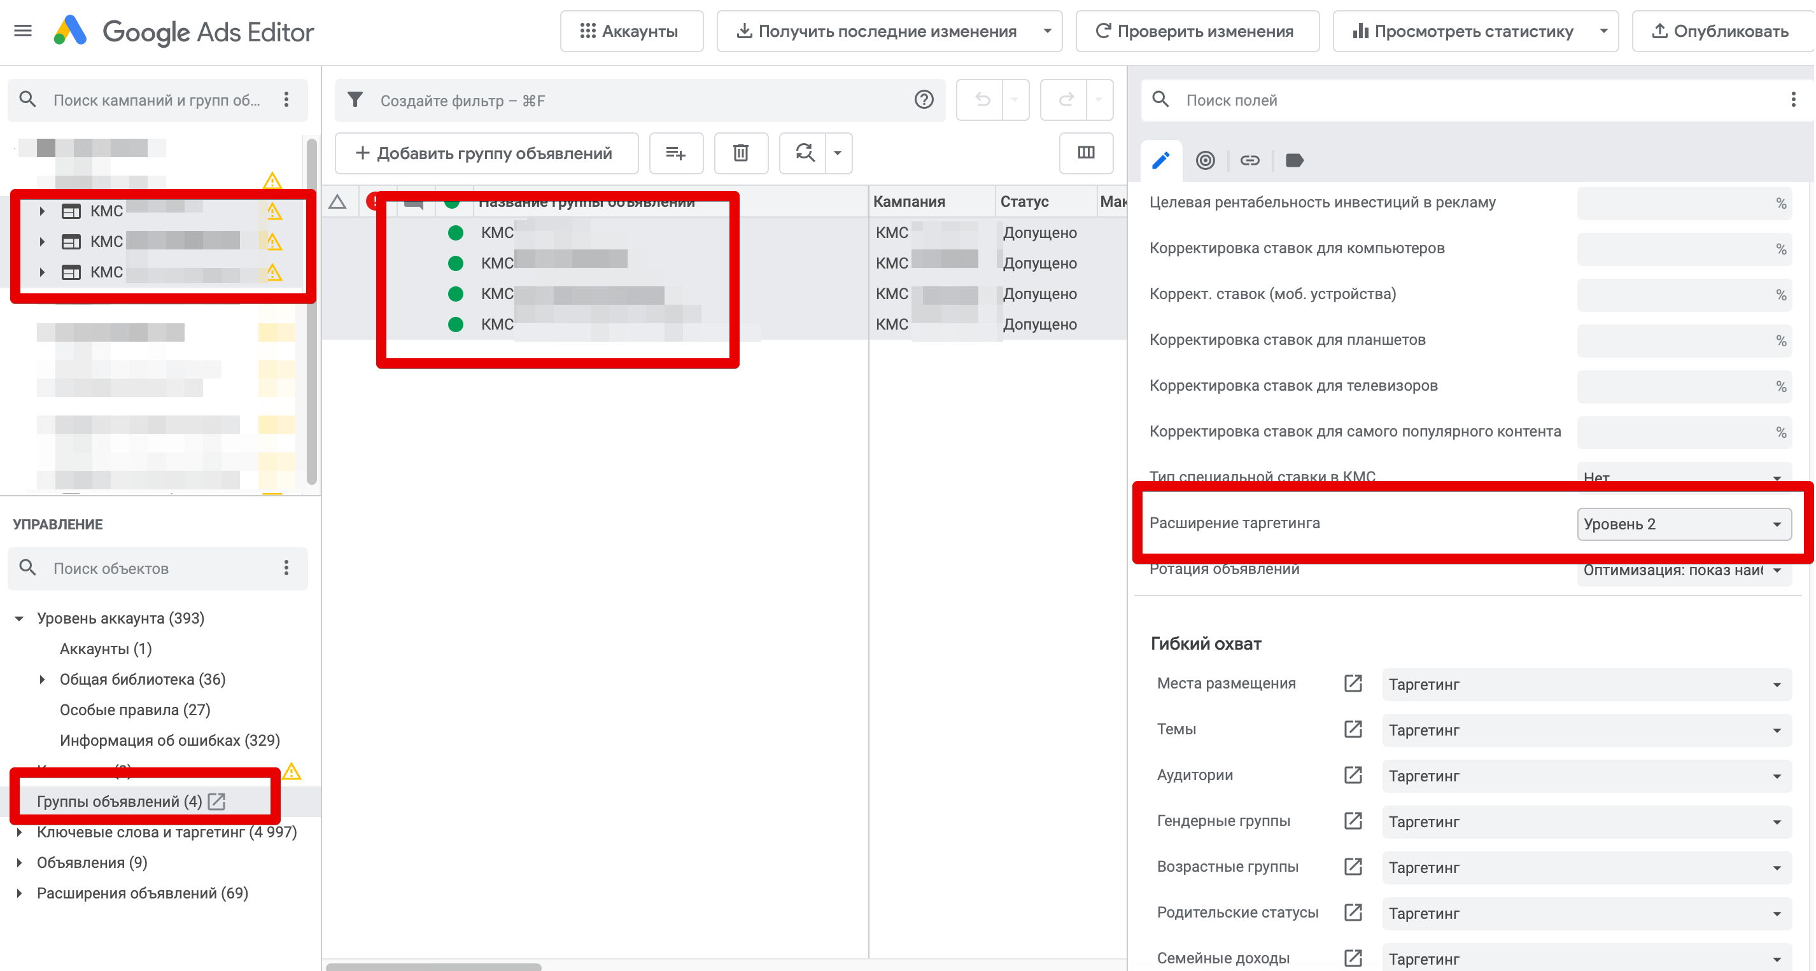Open Группы объявлений in new window
Viewport: 1816px width, 971px height.
tap(216, 801)
